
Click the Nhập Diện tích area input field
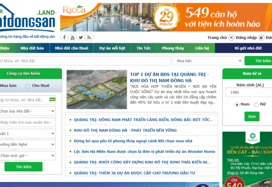coord(28,122)
